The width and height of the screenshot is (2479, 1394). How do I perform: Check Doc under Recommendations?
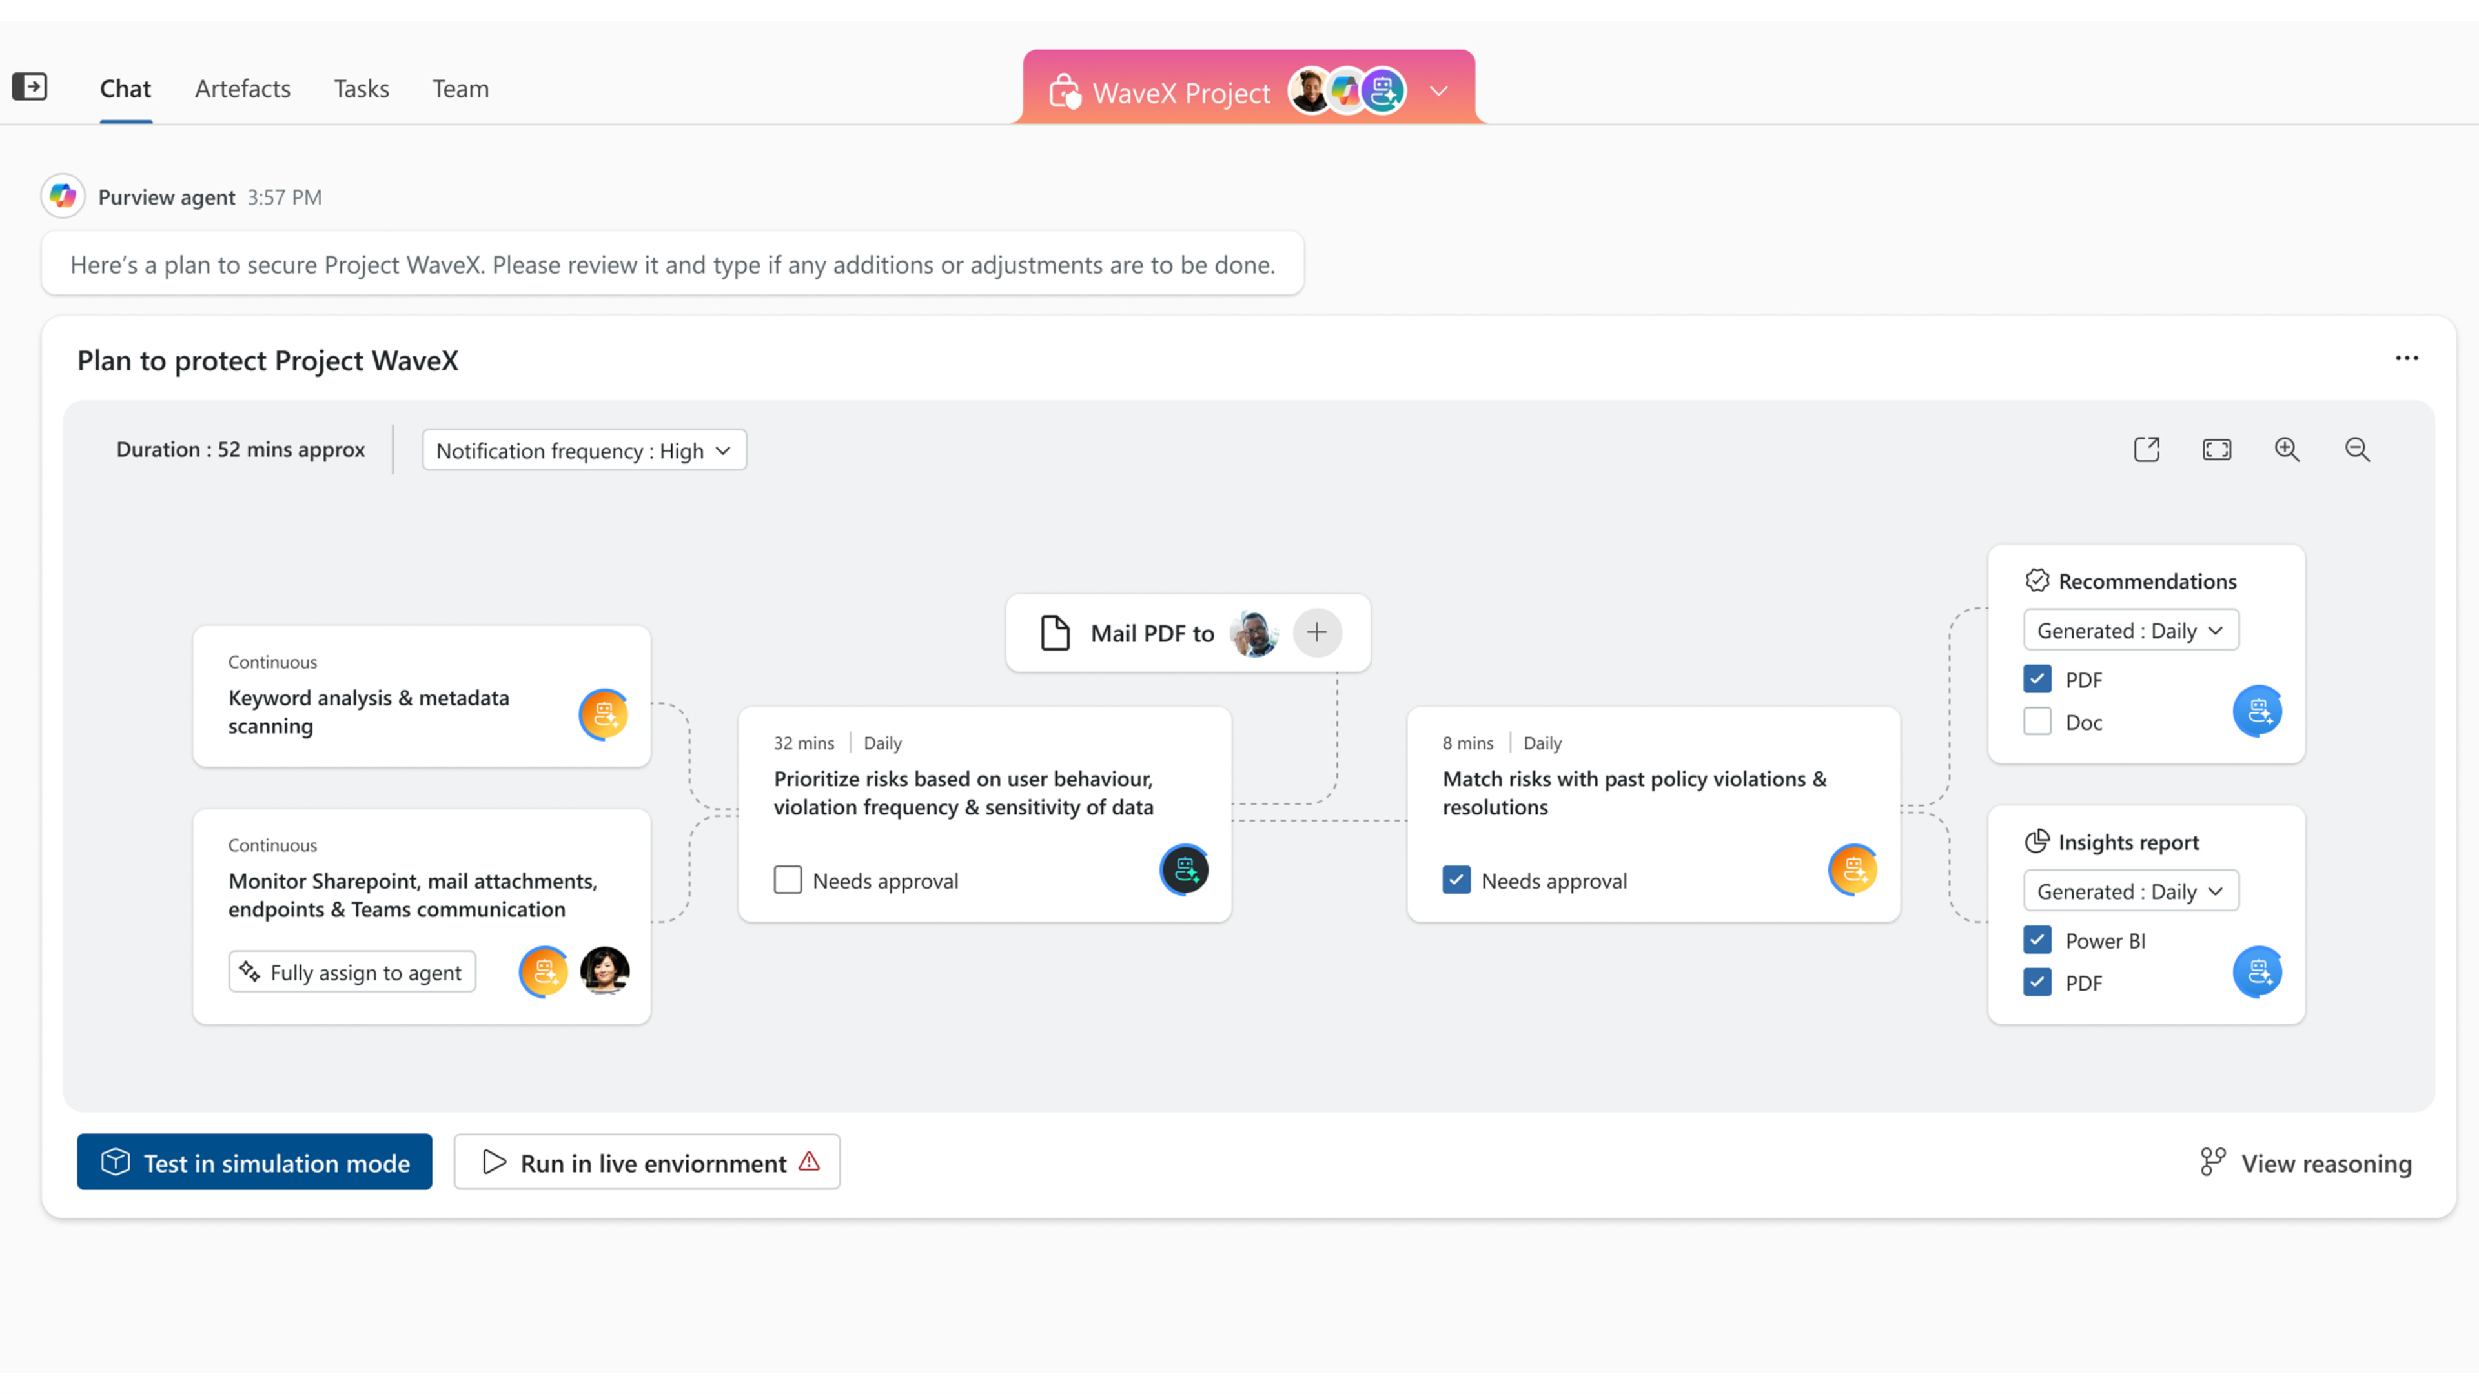(x=2037, y=722)
